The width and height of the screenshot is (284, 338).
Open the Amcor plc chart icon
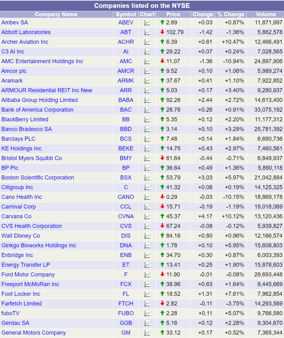(147, 71)
